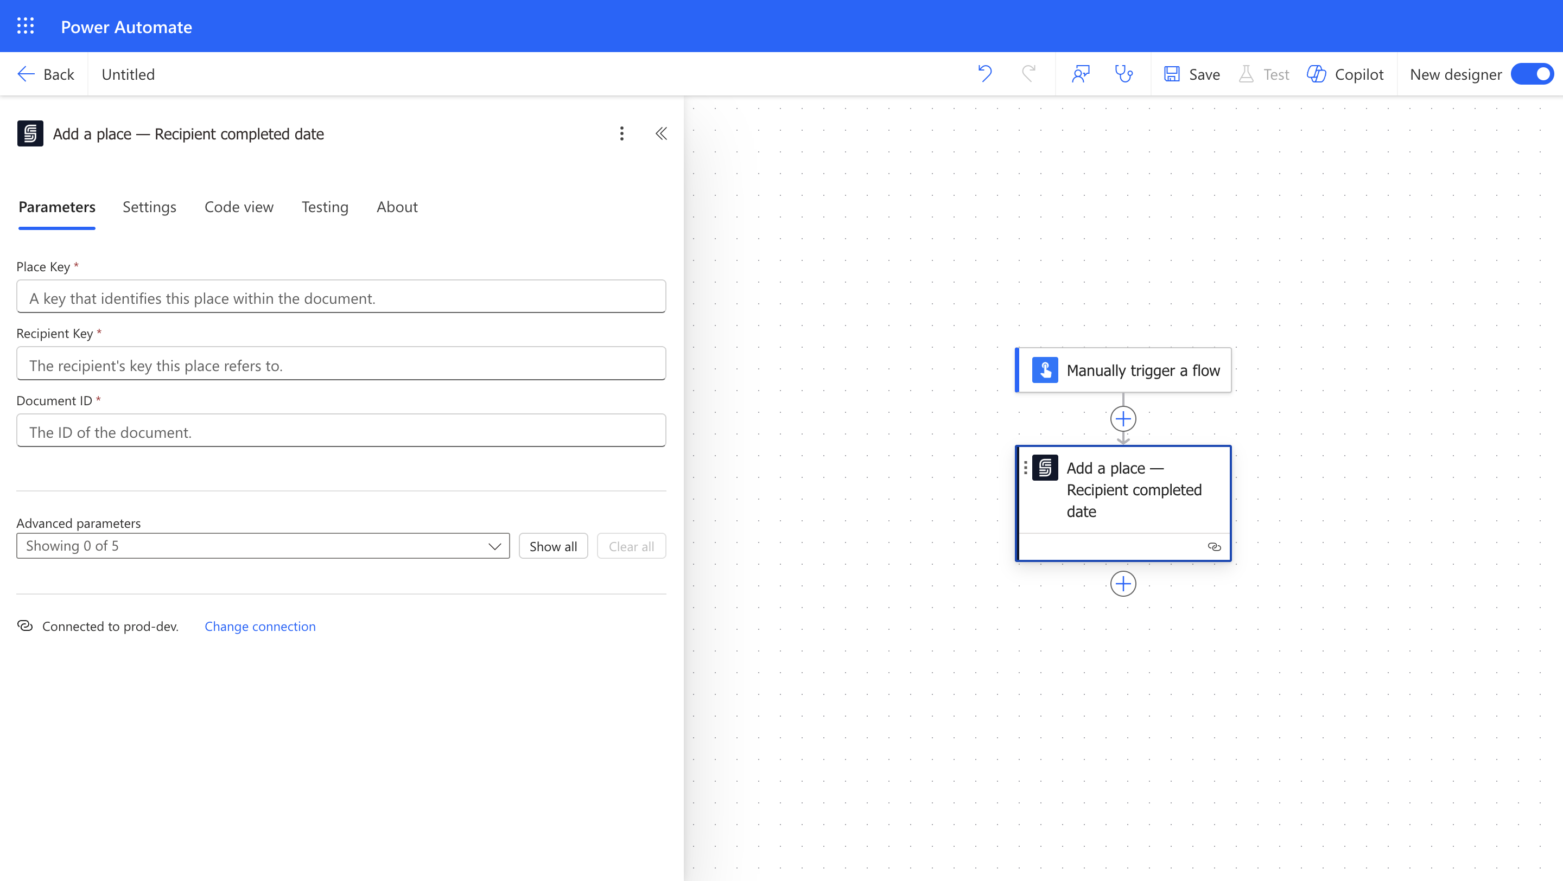Switch to the Settings tab
1563x881 pixels.
point(149,207)
